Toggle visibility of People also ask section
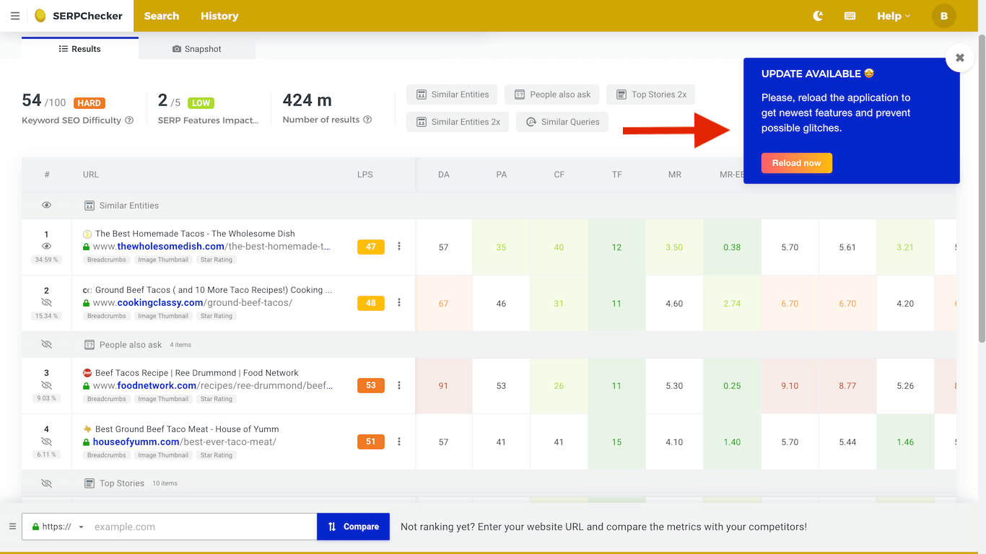The image size is (986, 554). point(47,345)
